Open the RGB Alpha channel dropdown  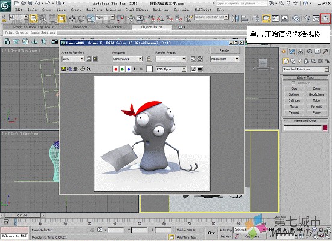pos(171,69)
